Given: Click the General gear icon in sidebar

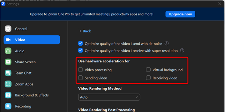Looking at the screenshot, I should tap(8, 29).
